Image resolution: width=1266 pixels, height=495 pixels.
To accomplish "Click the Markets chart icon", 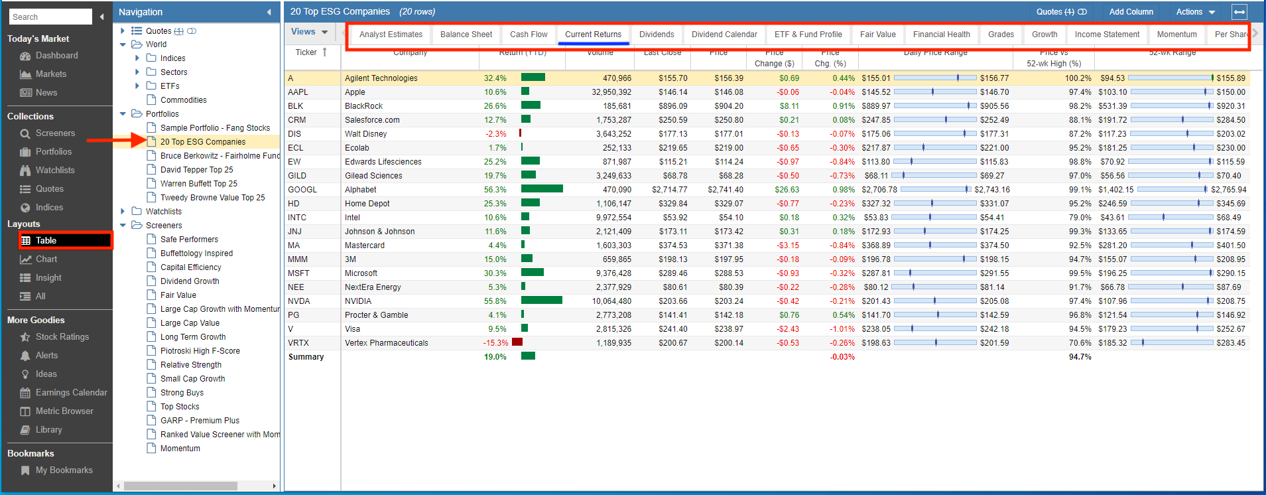I will coord(25,74).
